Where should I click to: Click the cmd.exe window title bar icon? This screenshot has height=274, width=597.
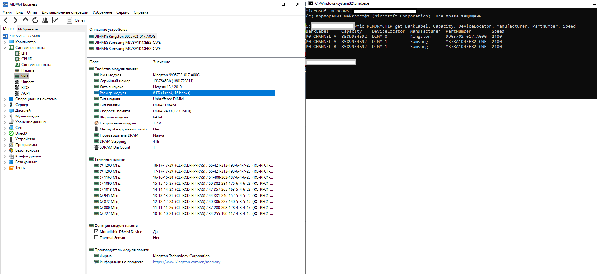click(311, 3)
